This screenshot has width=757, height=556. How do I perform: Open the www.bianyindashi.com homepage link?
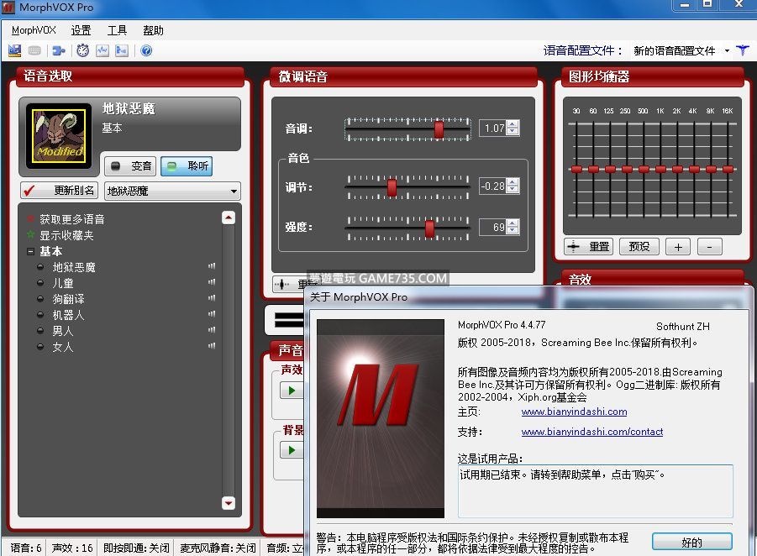(574, 412)
